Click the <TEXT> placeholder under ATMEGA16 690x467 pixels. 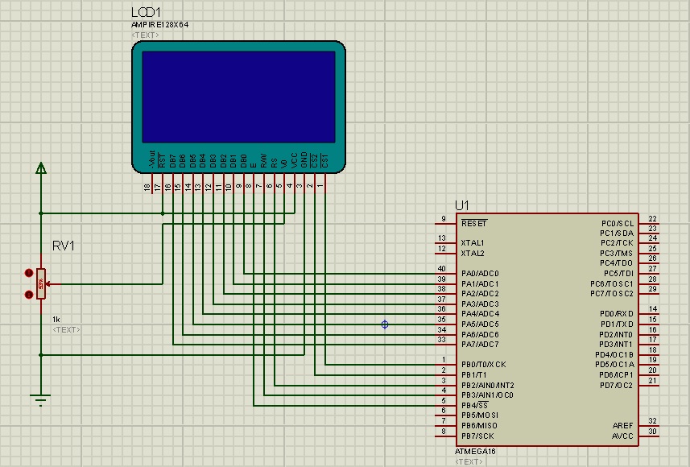coord(469,461)
